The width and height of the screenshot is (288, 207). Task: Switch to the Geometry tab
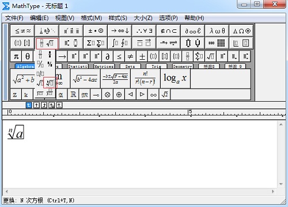[x=183, y=66]
